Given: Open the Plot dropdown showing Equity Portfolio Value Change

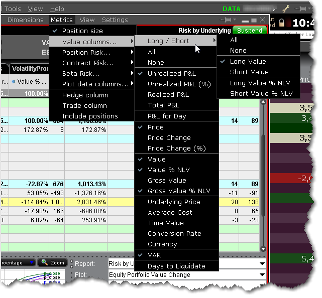Looking at the screenshot, I should 186,274.
